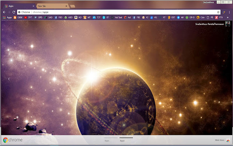This screenshot has width=233, height=146.
Task: Click the chrome logo at bottom left
Action: click(13, 140)
